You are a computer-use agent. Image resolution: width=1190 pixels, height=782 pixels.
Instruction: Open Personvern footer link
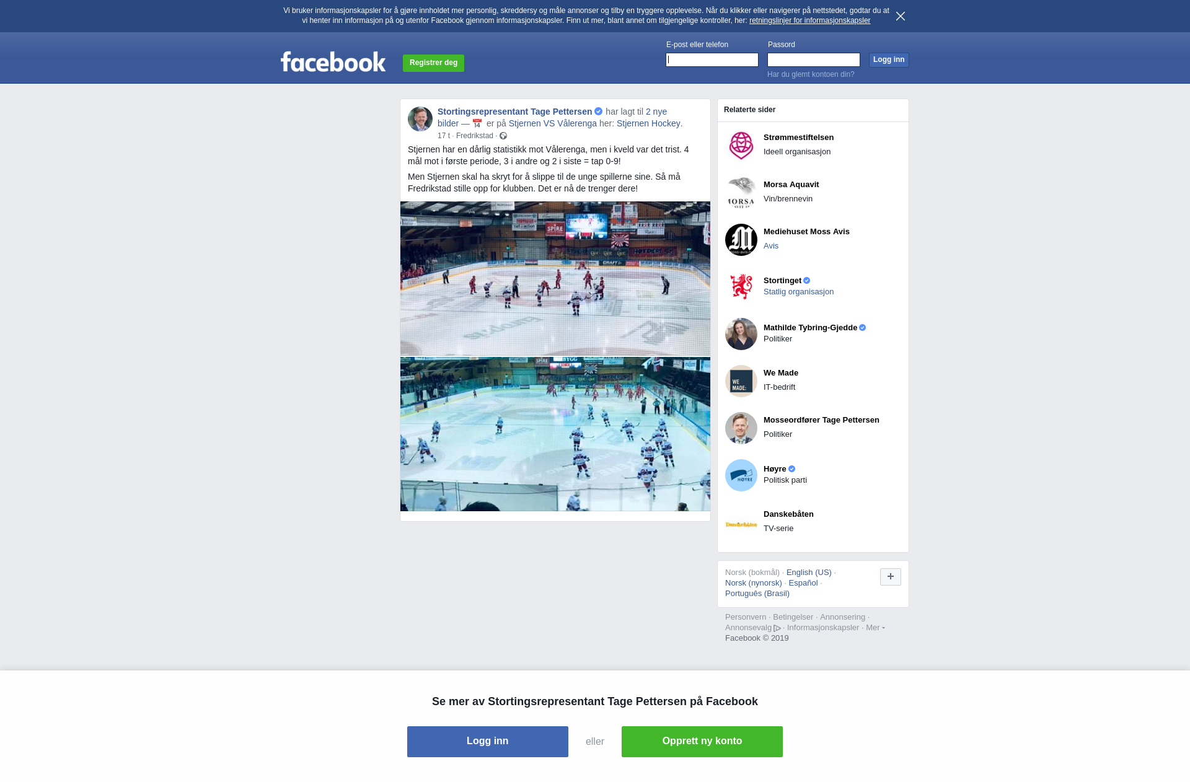pyautogui.click(x=746, y=617)
